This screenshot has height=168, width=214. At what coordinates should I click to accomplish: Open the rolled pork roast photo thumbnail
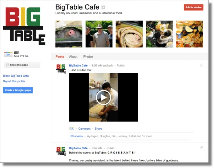(x=129, y=34)
